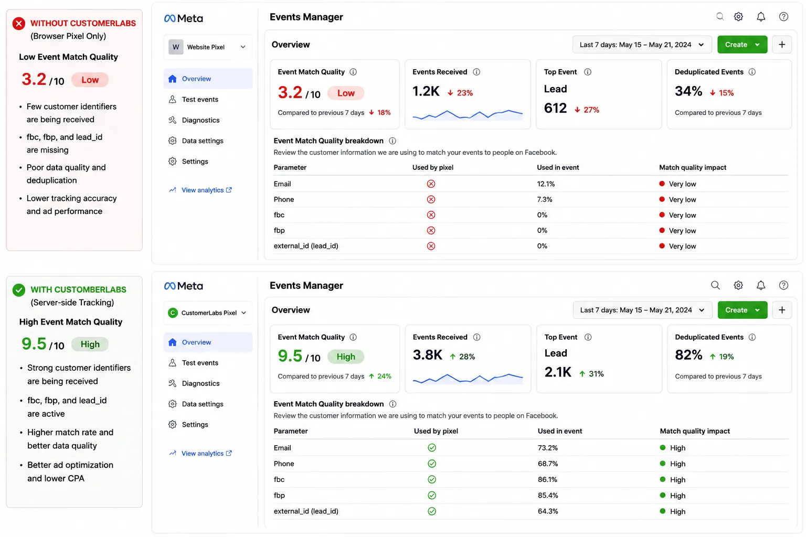Click Events Received sparkline chart in bottom panel

(x=468, y=378)
